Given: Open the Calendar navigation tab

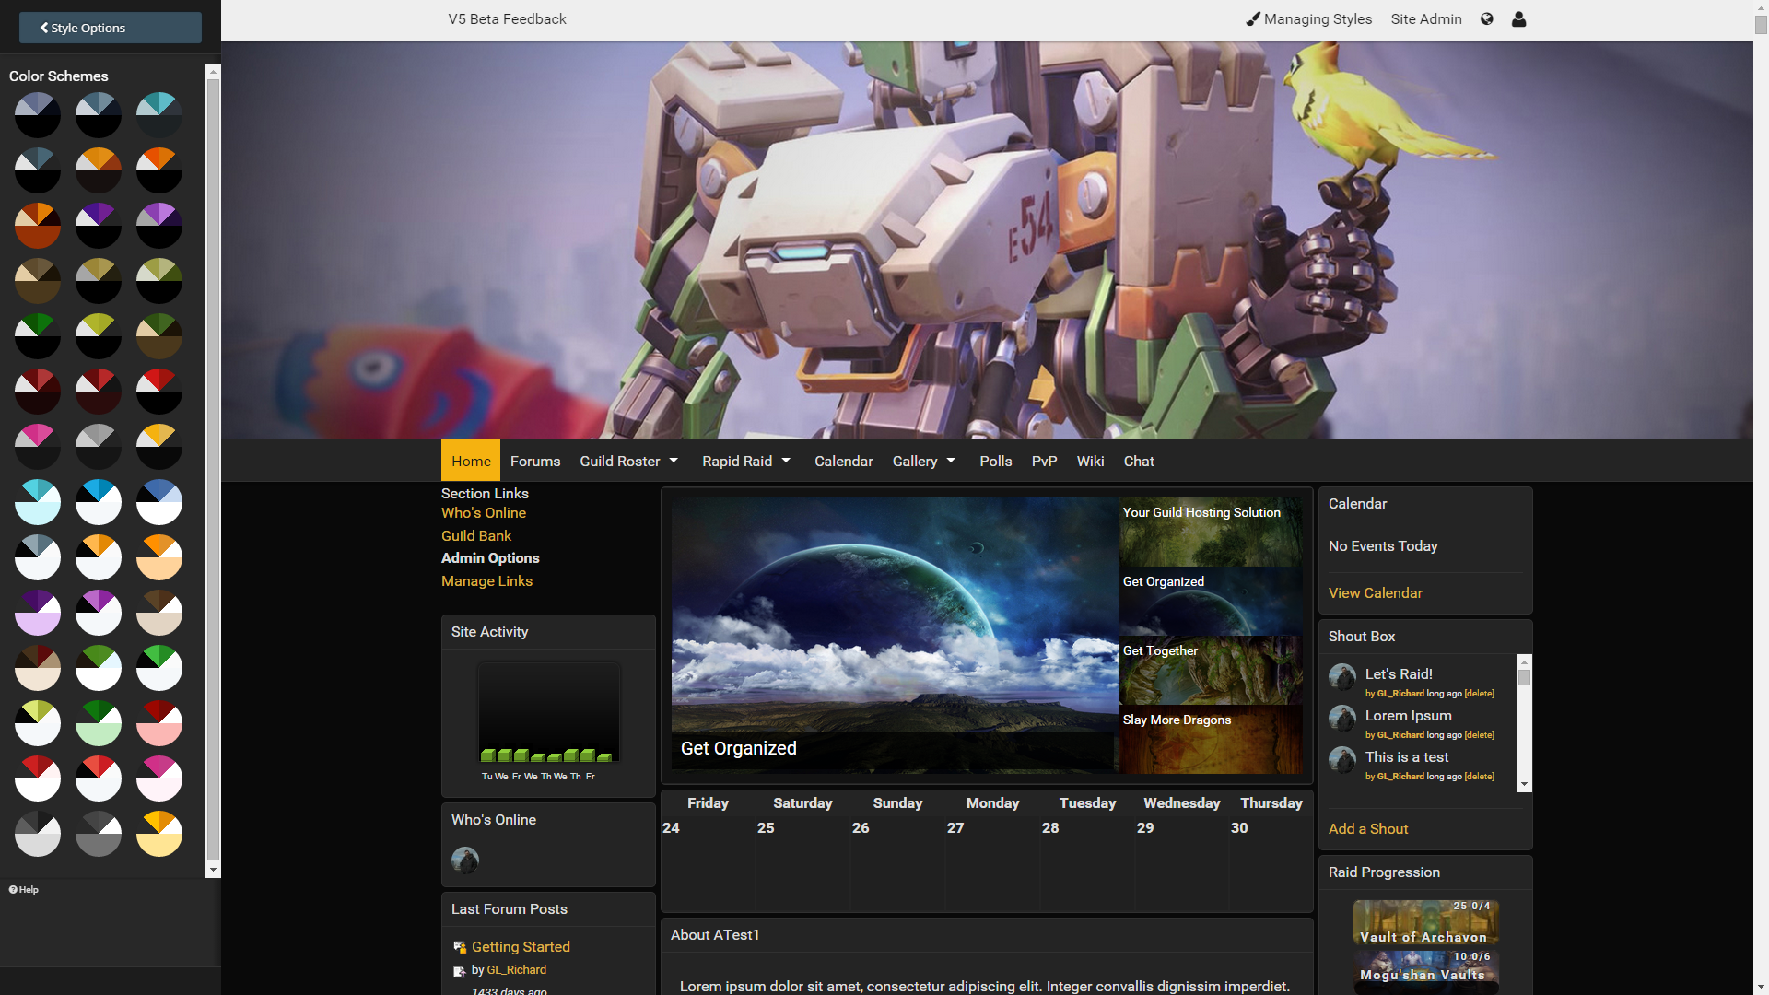Looking at the screenshot, I should (843, 461).
